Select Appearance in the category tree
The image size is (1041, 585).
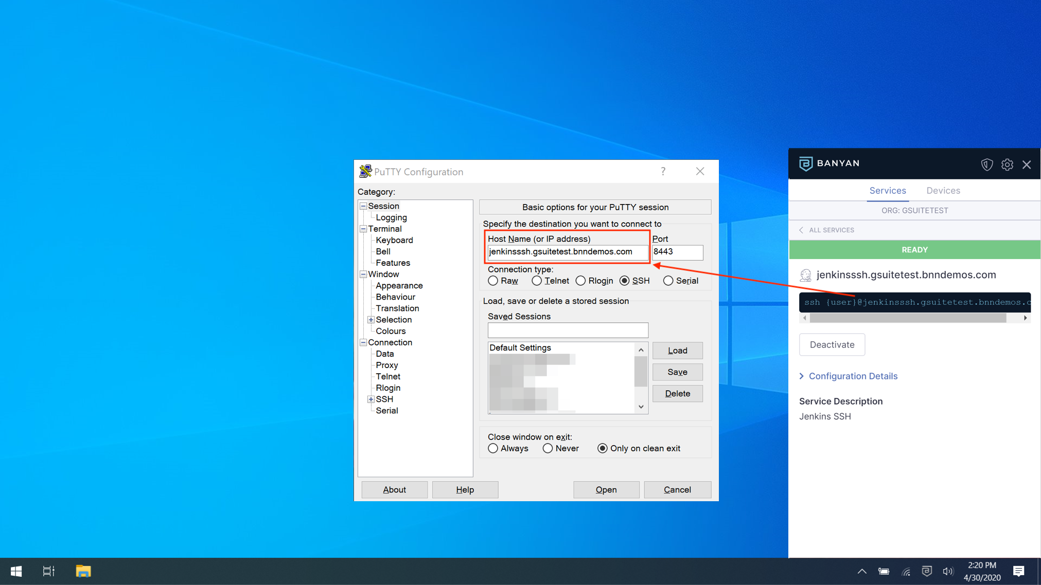pos(399,286)
